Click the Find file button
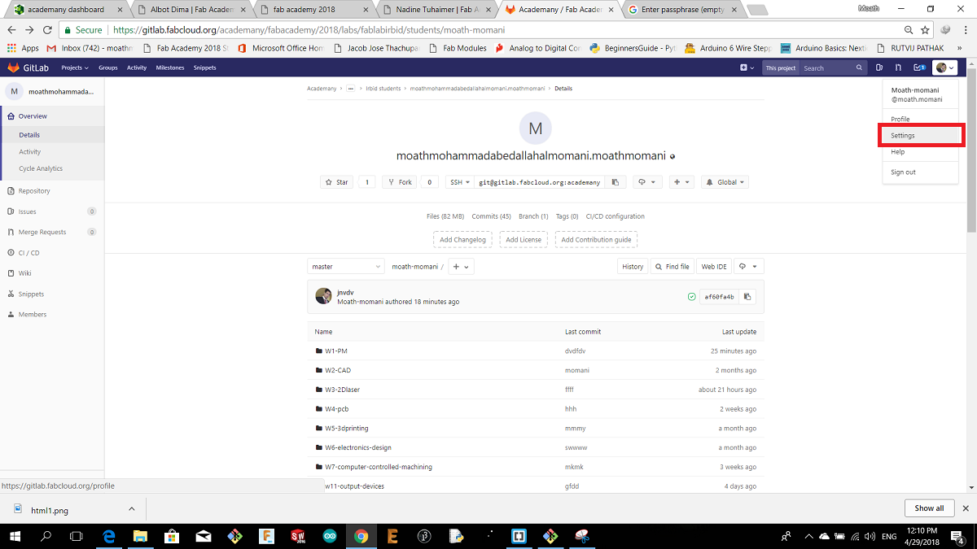This screenshot has width=977, height=549. point(672,267)
